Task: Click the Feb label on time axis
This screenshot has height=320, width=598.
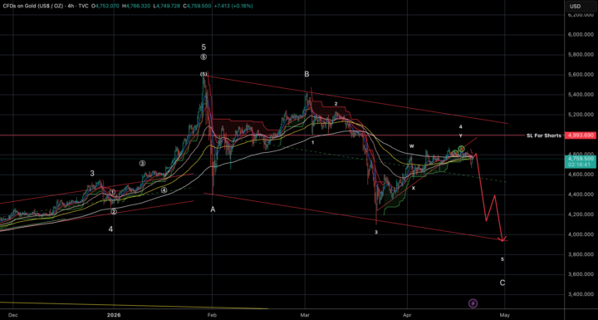Action: pyautogui.click(x=212, y=315)
